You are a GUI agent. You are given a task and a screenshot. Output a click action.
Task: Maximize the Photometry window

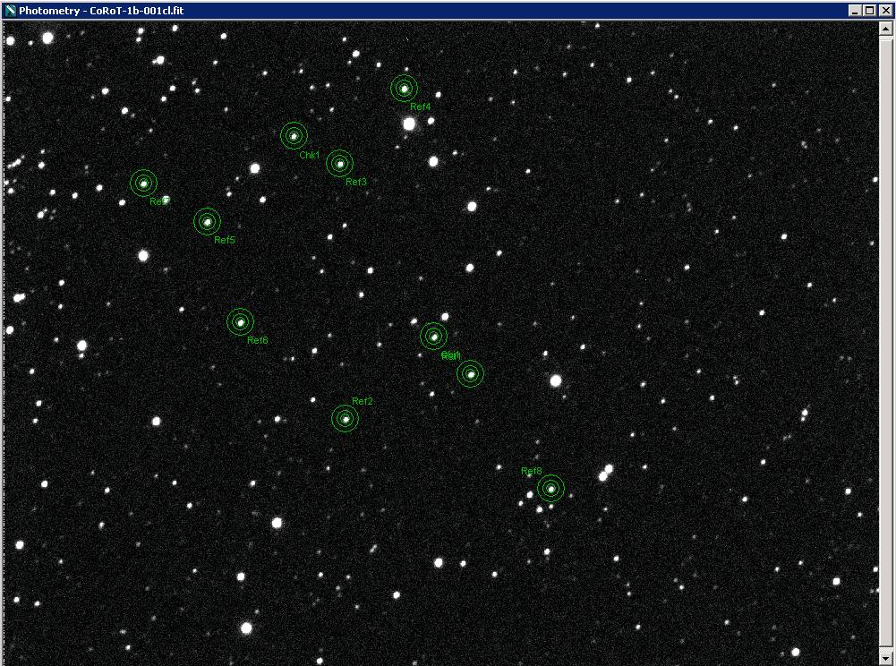pyautogui.click(x=869, y=11)
